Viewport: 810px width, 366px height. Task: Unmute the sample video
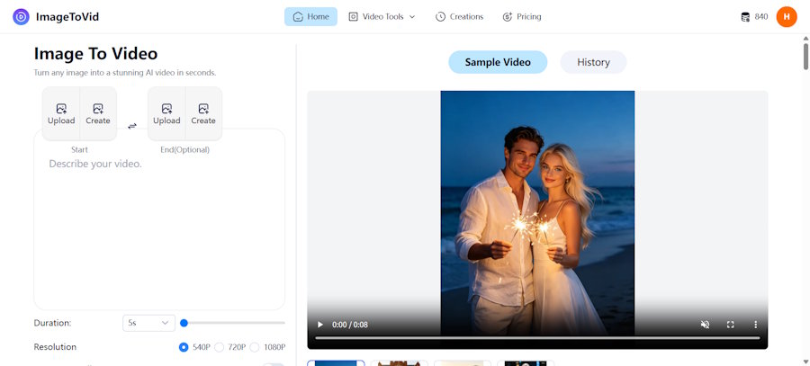pos(705,325)
